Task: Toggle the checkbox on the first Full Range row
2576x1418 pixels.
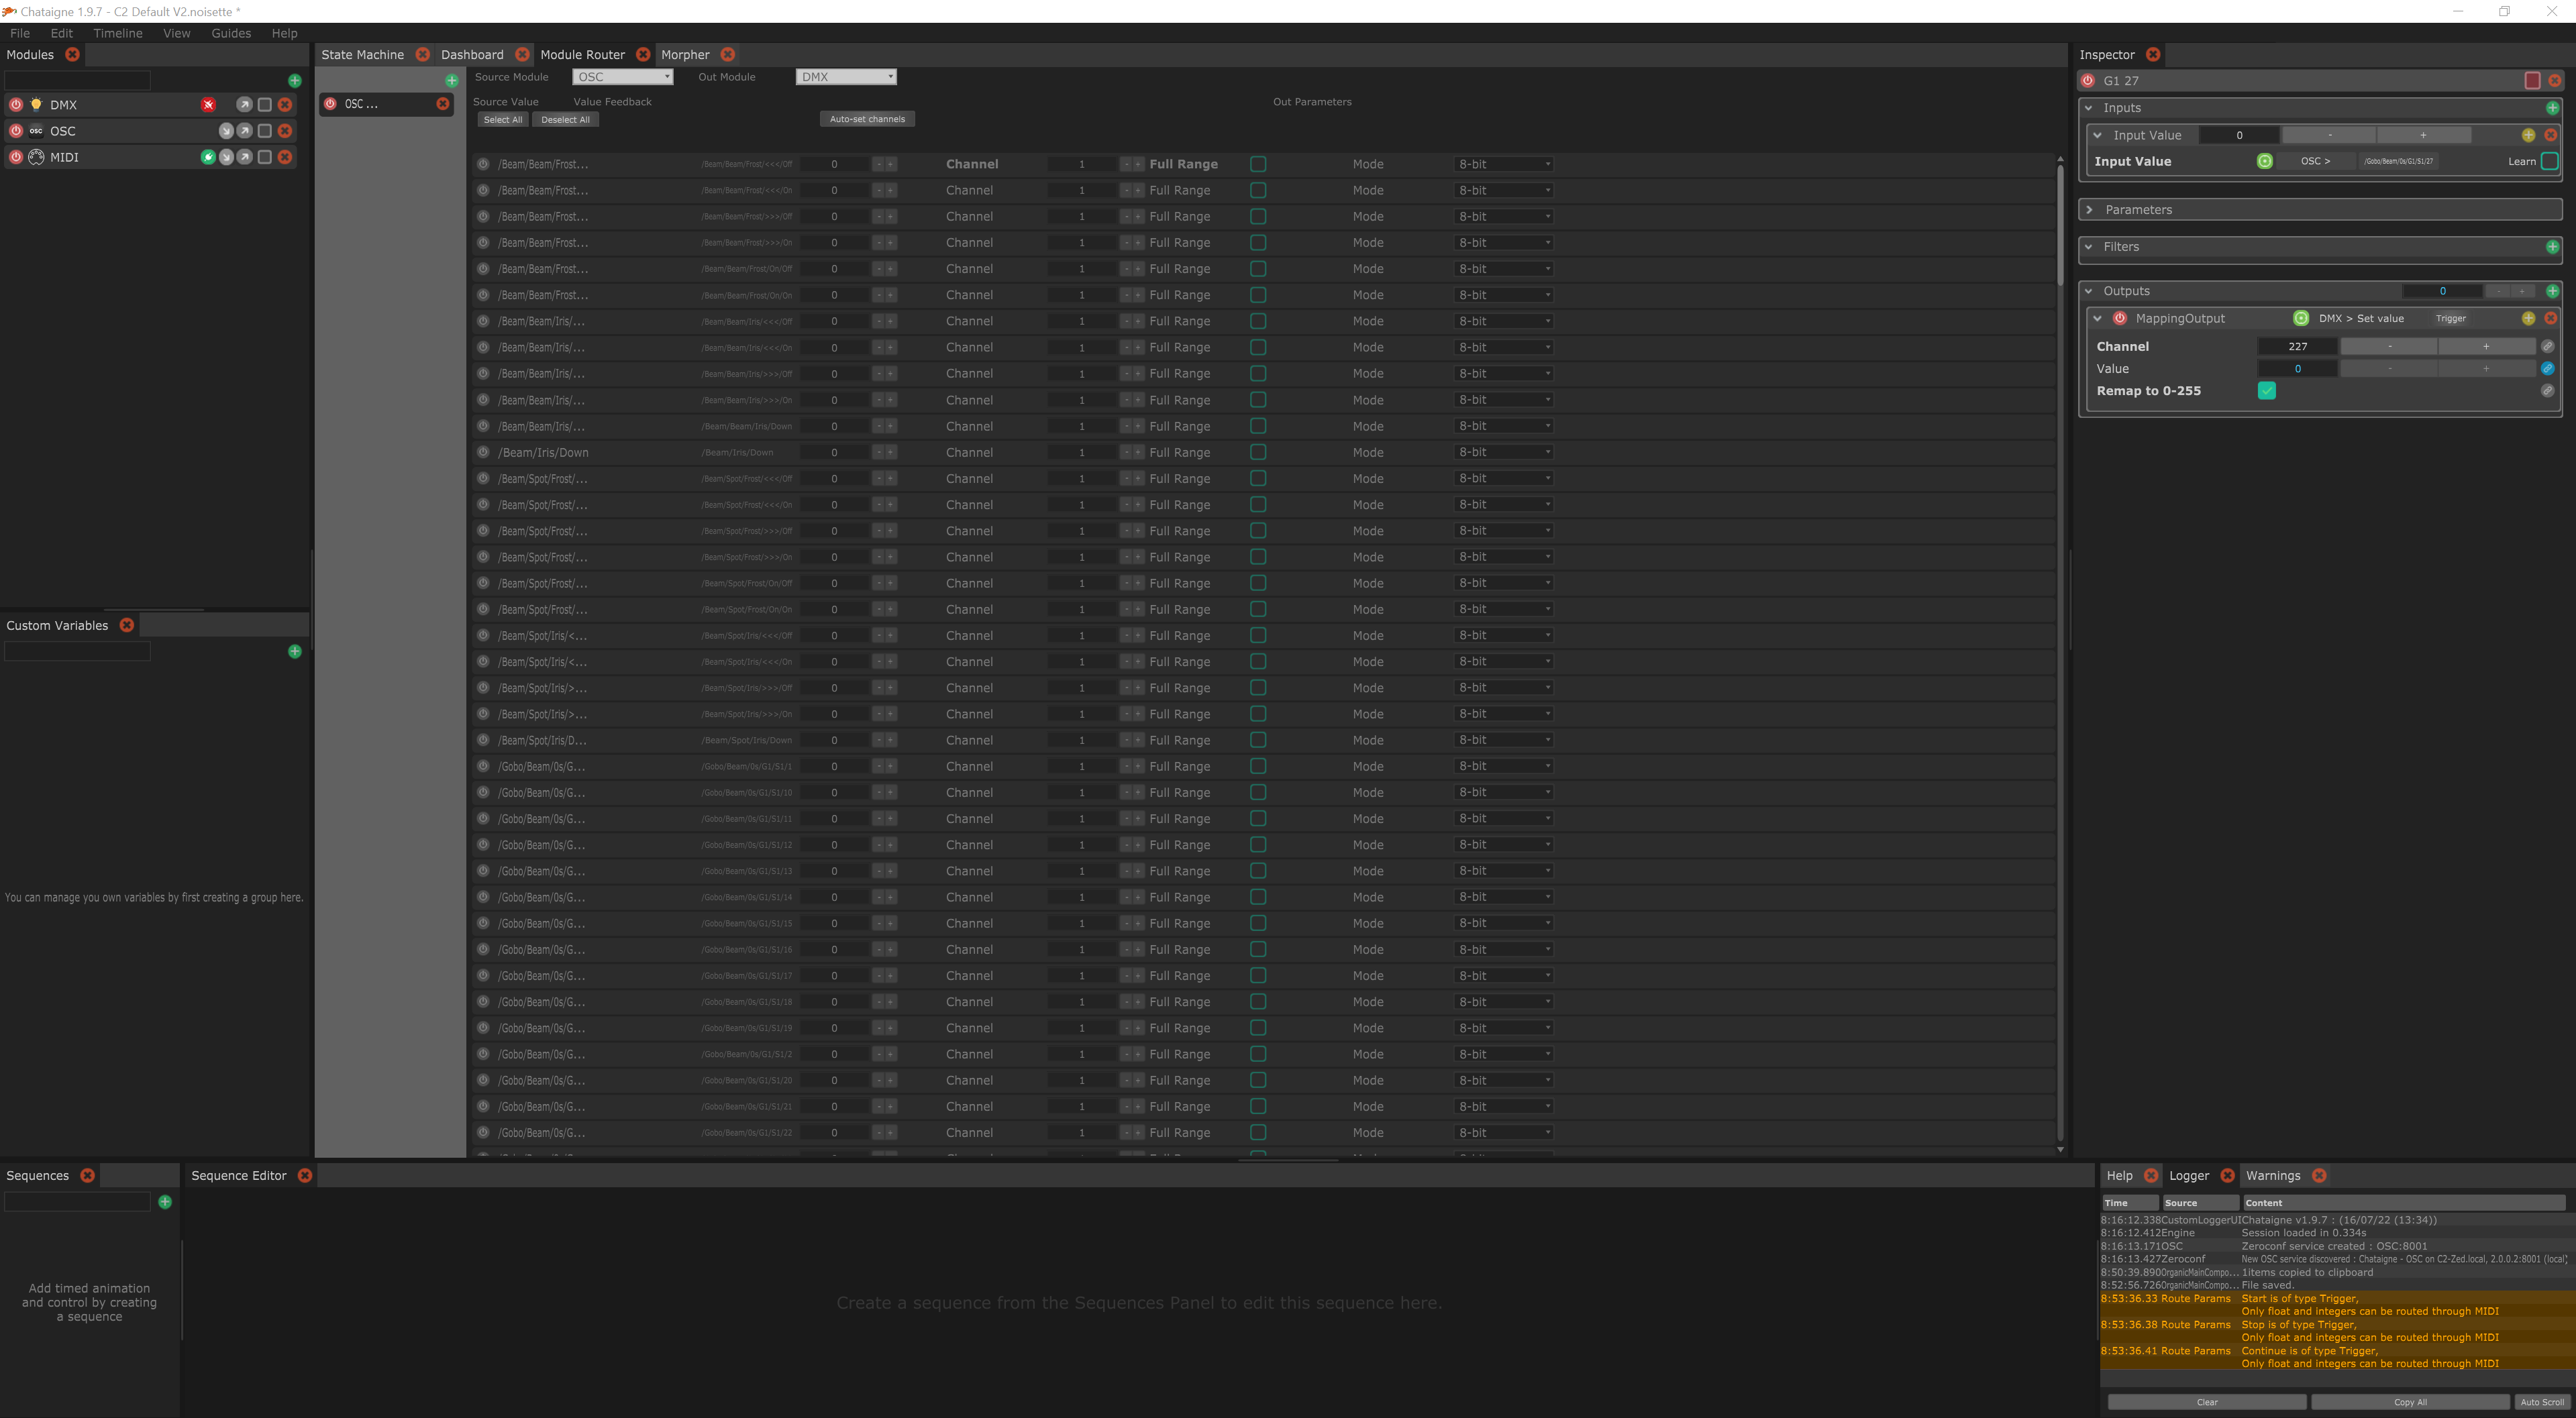Action: pos(1258,164)
